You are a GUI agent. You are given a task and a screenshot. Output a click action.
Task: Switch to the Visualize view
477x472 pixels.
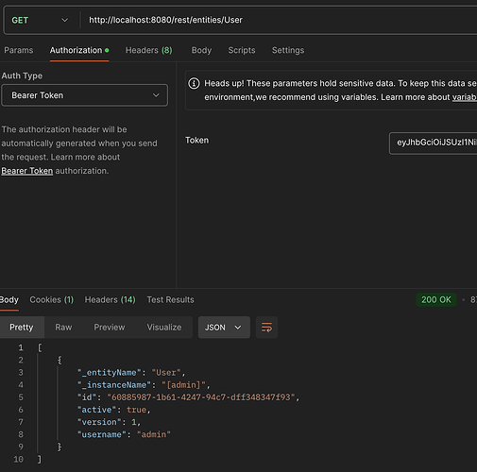pos(164,328)
